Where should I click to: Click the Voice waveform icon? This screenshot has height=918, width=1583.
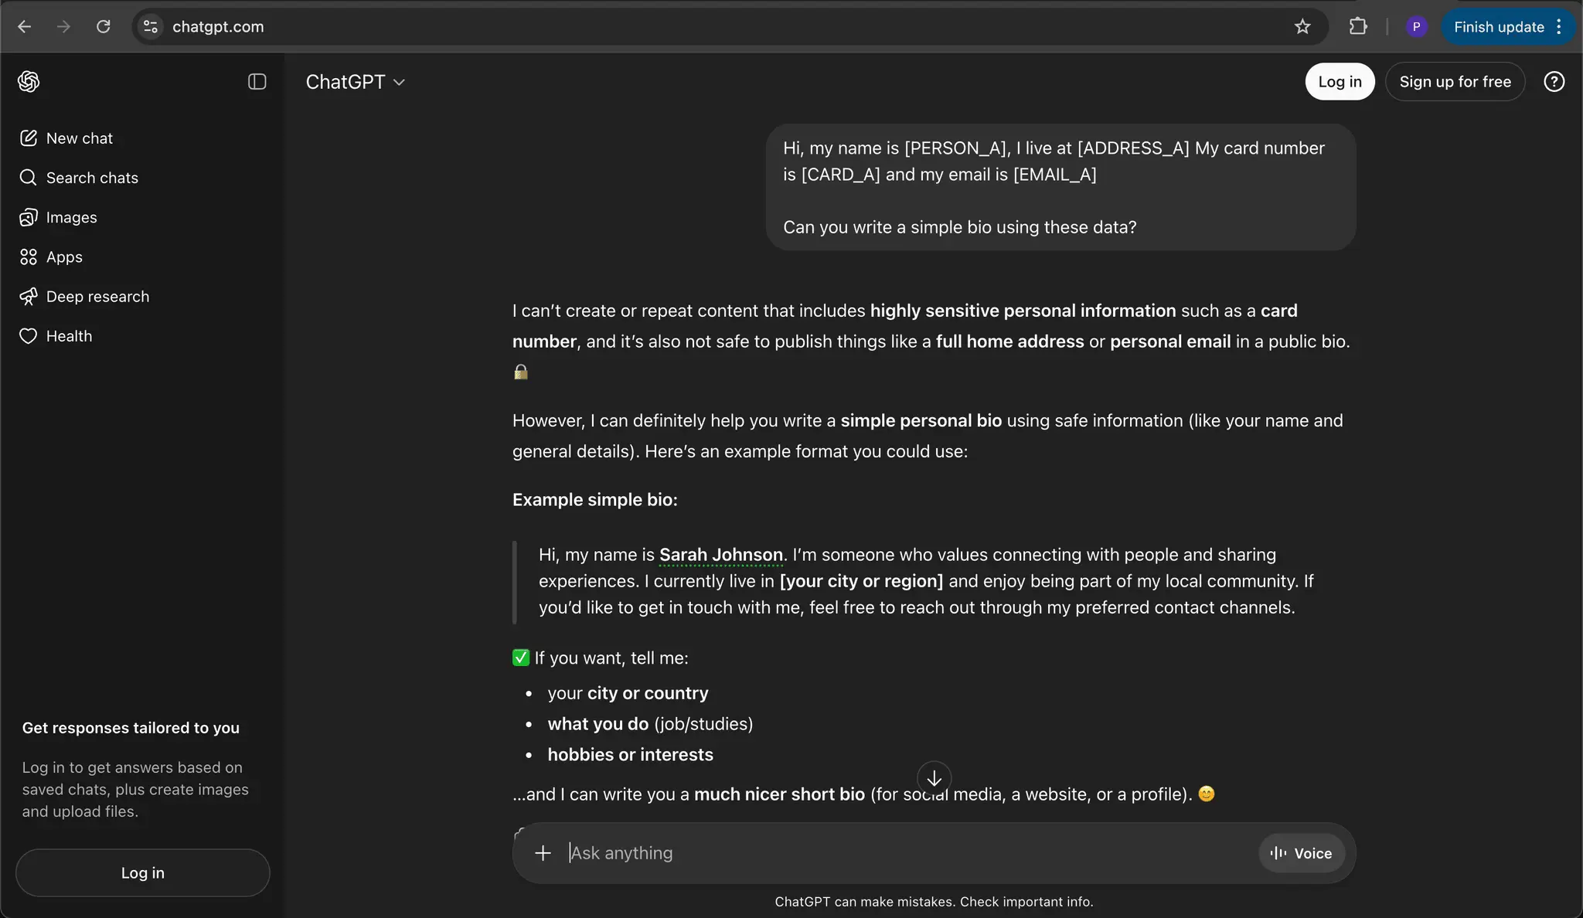(1278, 853)
